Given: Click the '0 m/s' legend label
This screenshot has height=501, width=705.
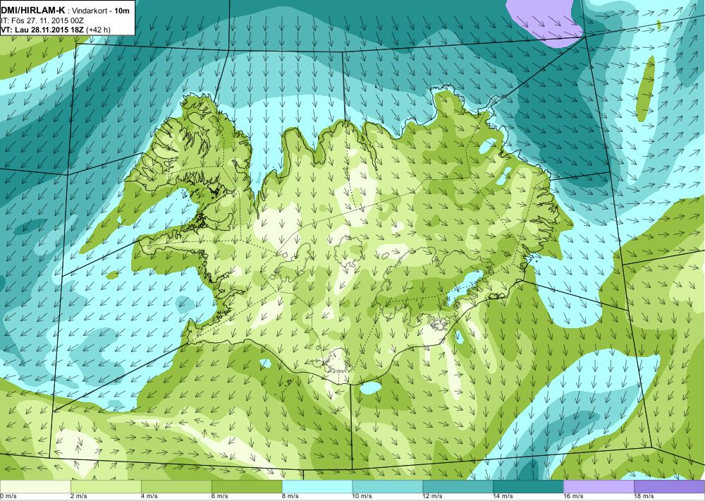Looking at the screenshot, I should 8,497.
